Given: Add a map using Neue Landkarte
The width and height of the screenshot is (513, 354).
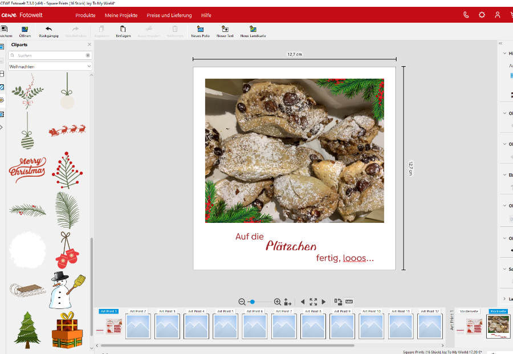Looking at the screenshot, I should coord(253,29).
